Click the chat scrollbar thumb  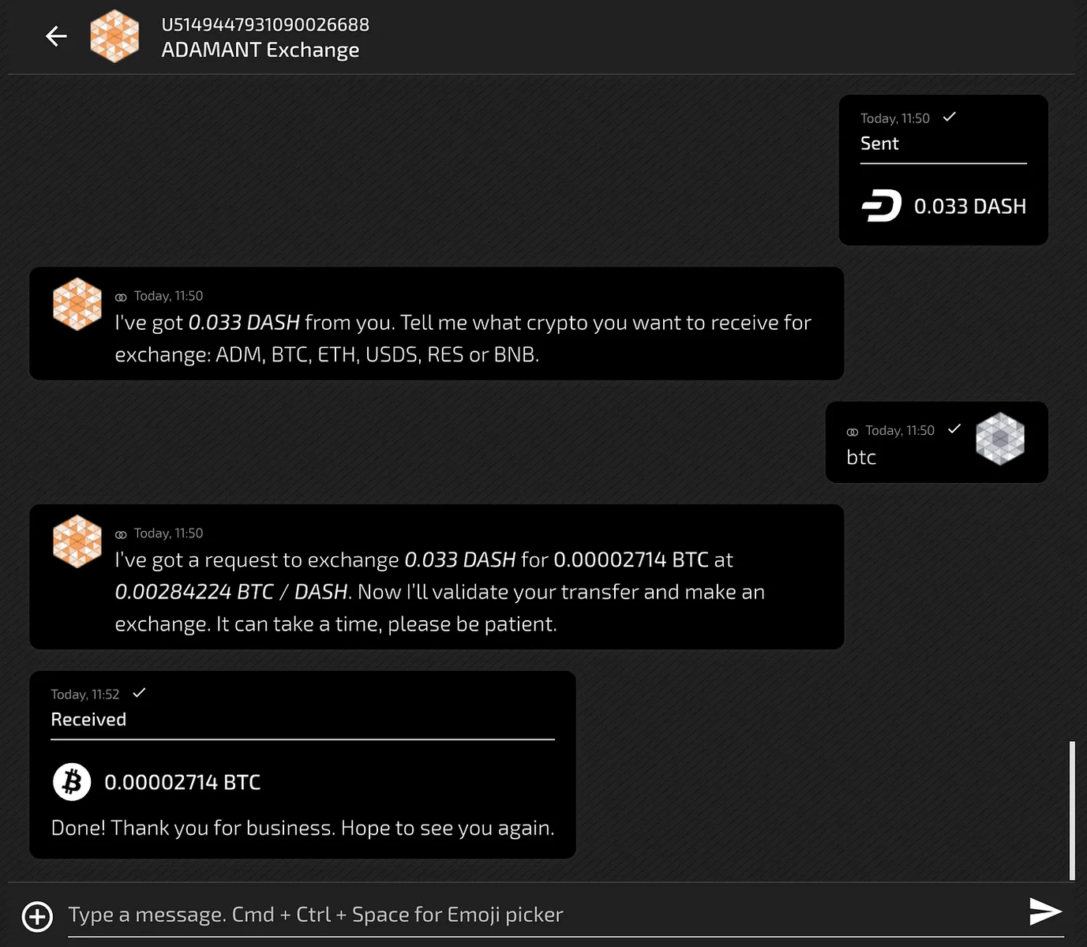click(x=1072, y=810)
